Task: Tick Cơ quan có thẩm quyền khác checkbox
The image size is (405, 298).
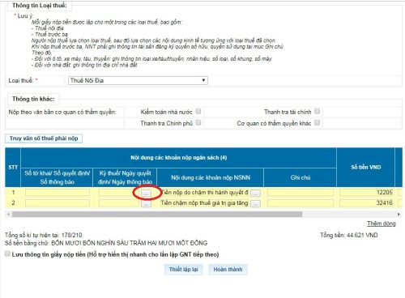Action: pos(318,123)
